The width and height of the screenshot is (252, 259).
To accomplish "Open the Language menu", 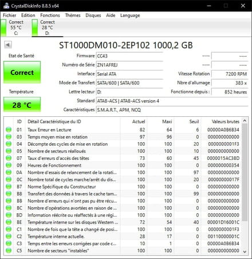I will pos(130,15).
